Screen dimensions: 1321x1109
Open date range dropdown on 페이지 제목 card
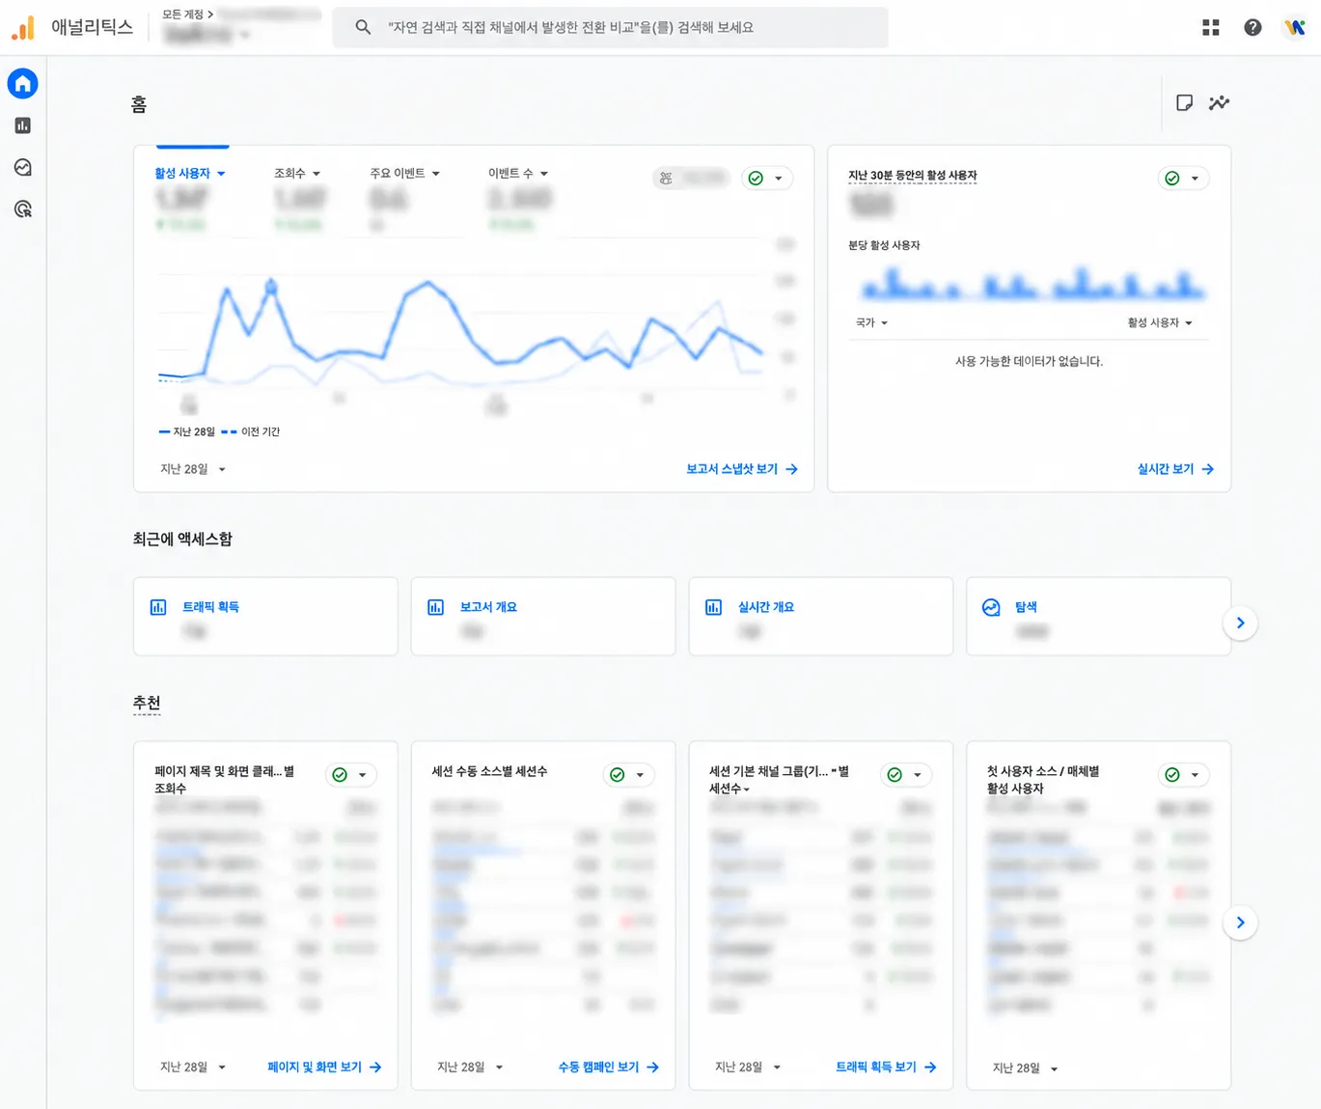tap(193, 1067)
